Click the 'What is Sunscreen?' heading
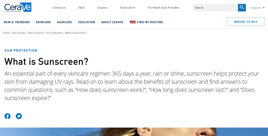The width and height of the screenshot is (268, 136). (x=46, y=61)
